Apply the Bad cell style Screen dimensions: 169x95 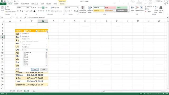(x=110, y=8)
